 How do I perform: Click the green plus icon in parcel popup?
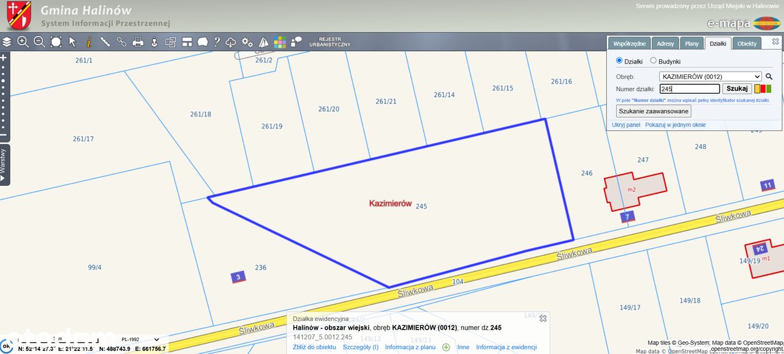[x=446, y=347]
